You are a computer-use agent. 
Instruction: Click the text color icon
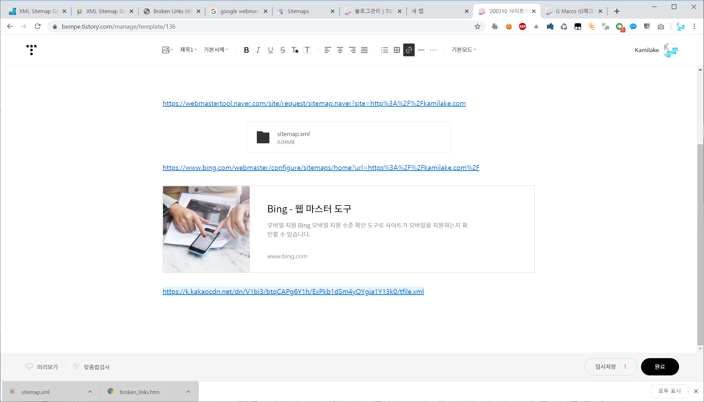pyautogui.click(x=295, y=50)
